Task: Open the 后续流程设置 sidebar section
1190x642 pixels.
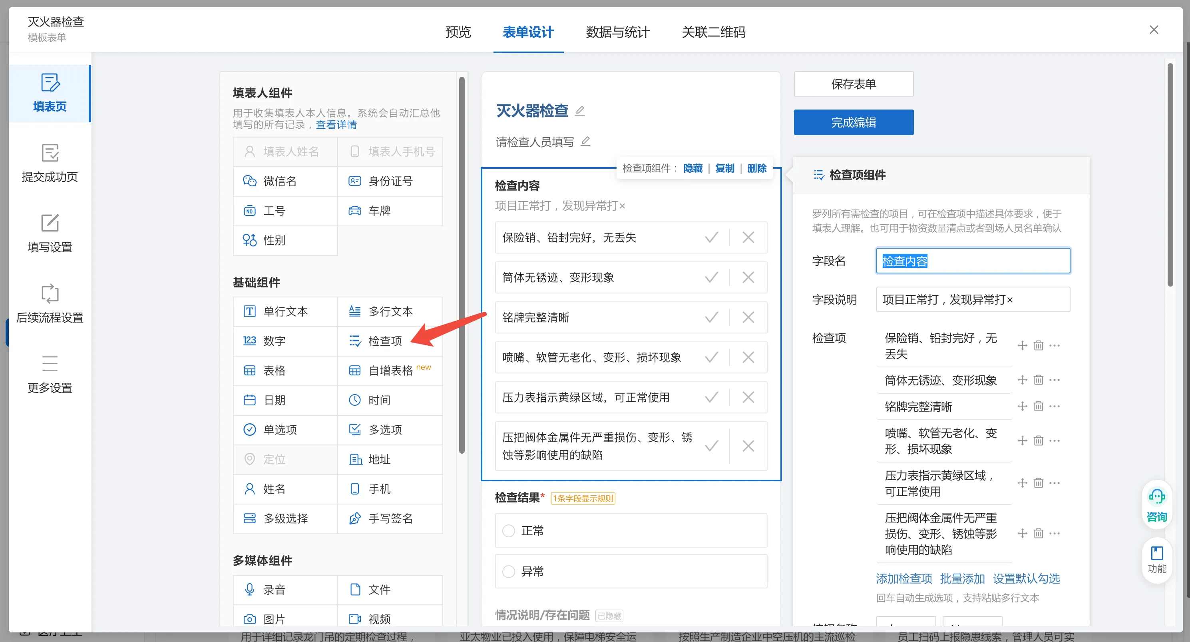Action: 50,304
